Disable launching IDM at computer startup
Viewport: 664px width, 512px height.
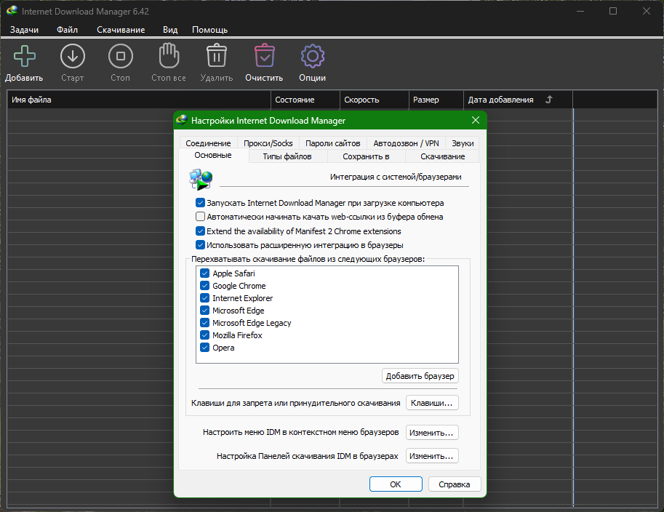click(200, 203)
